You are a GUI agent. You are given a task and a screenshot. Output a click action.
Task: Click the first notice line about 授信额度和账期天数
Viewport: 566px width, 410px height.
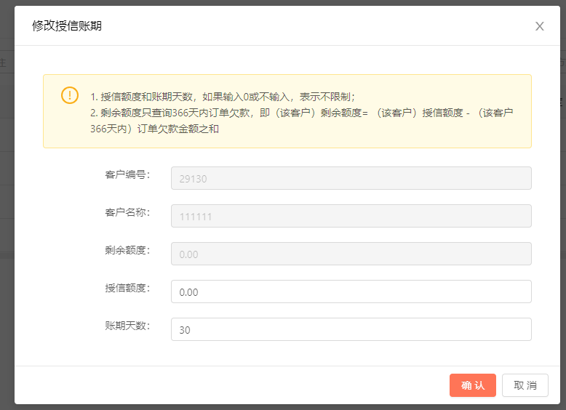[x=223, y=97]
